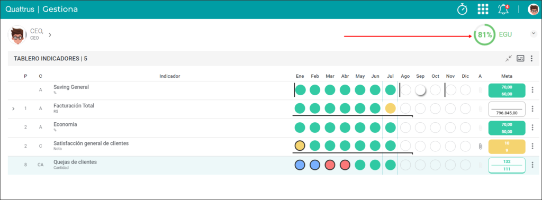
Task: Open Satisfacción general de clientes indicator
Action: [91, 143]
